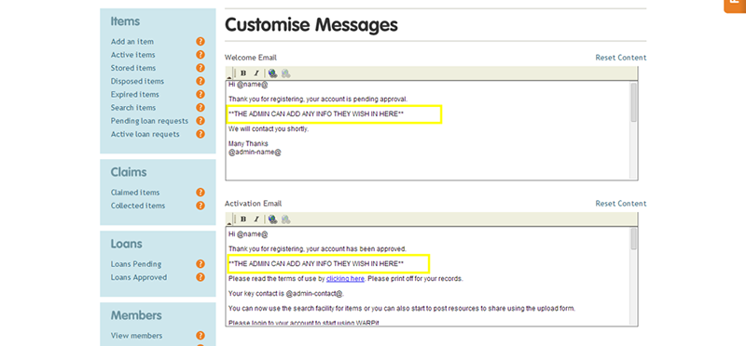This screenshot has width=746, height=346.
Task: Reset Content of Activation Email
Action: (x=621, y=204)
